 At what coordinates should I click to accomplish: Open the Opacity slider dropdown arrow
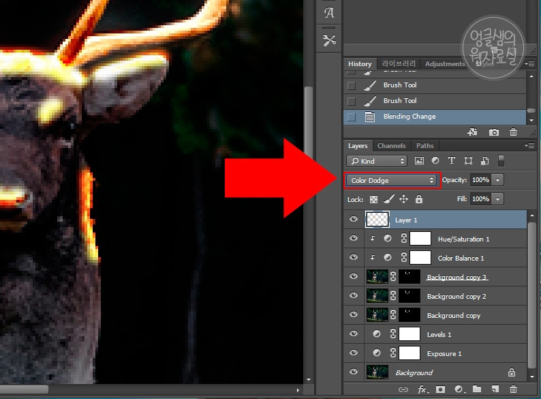pyautogui.click(x=497, y=180)
